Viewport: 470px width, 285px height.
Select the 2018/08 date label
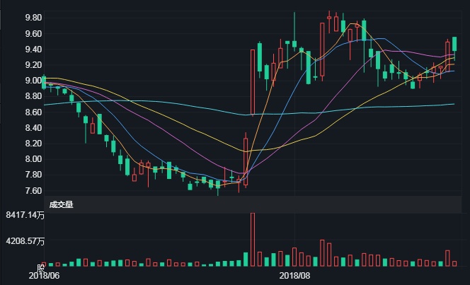295,275
